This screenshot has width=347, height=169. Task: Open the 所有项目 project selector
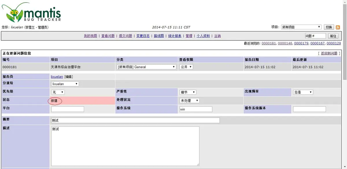[x=301, y=27]
